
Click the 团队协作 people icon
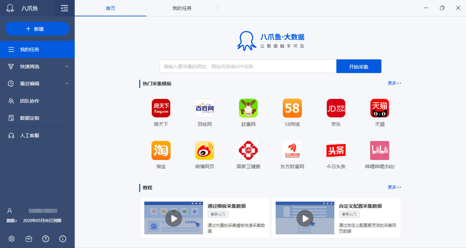[x=11, y=101]
